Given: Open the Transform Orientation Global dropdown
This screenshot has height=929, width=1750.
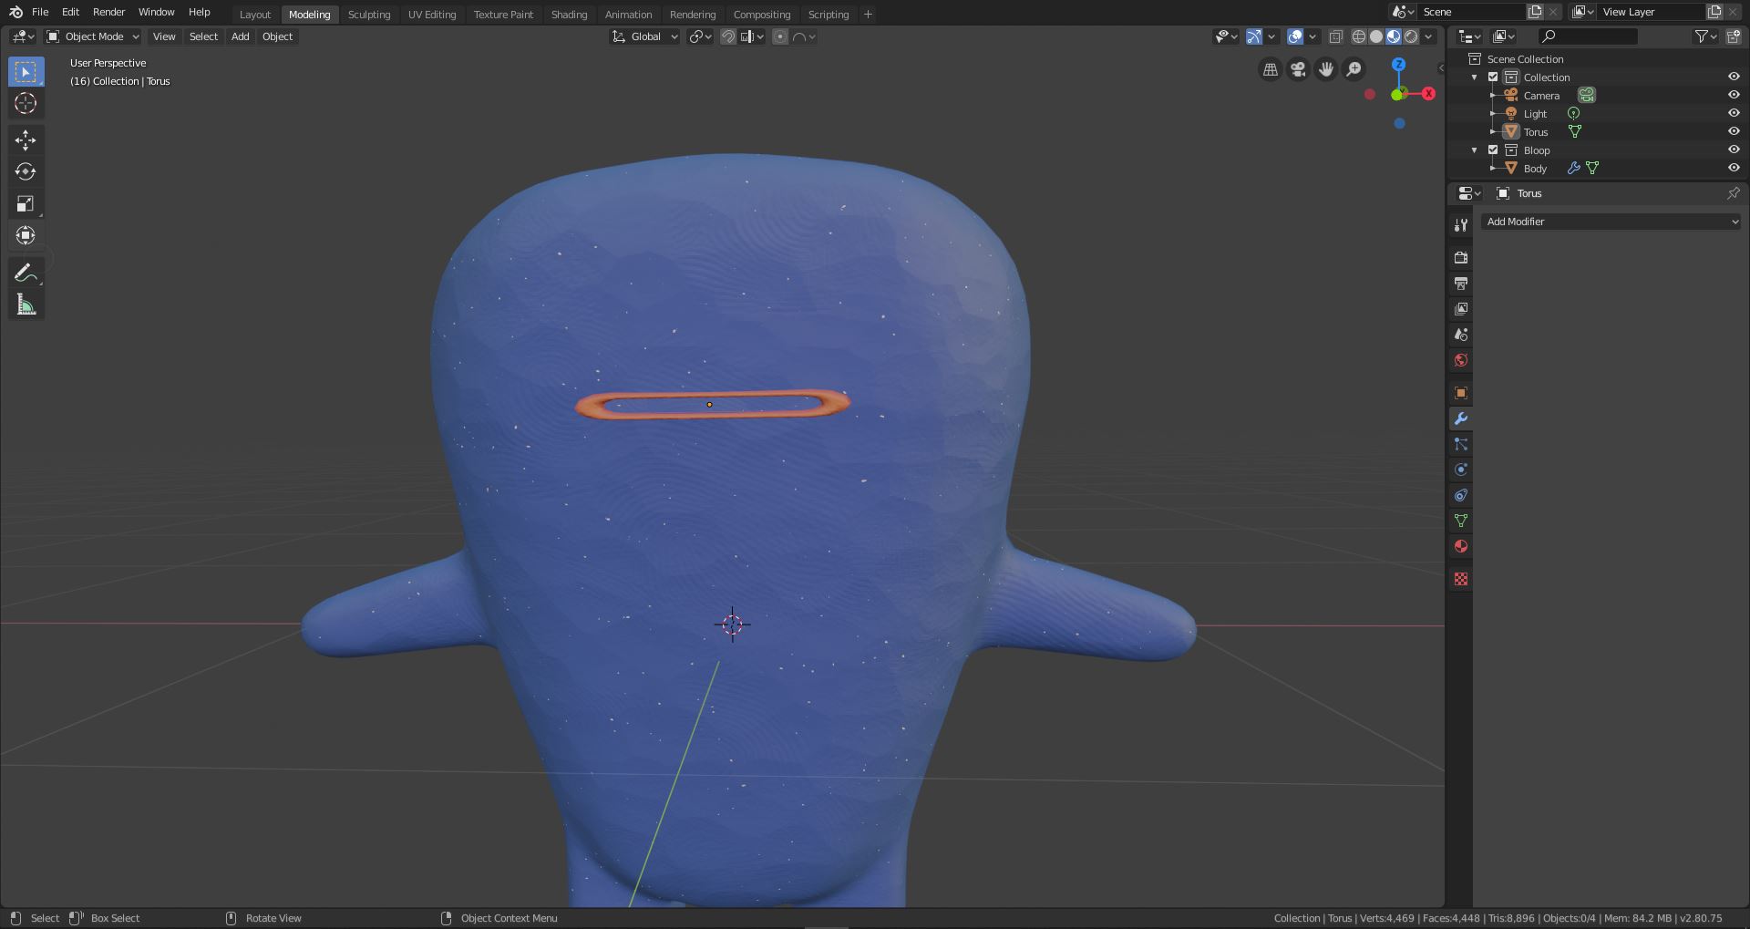Looking at the screenshot, I should [x=644, y=36].
